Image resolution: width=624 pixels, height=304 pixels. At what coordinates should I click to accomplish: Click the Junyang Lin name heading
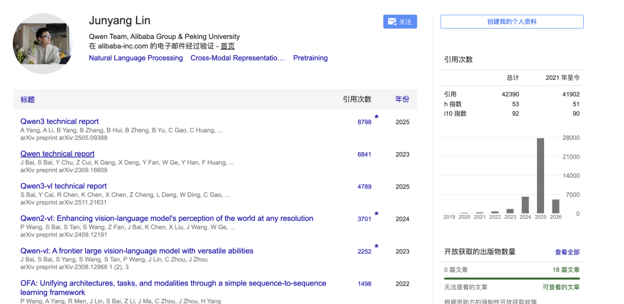tap(120, 21)
